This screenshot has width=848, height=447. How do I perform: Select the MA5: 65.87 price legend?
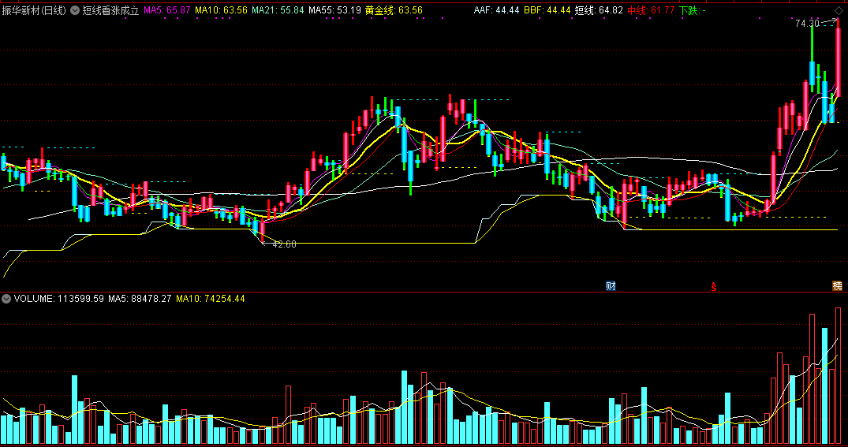pos(166,10)
